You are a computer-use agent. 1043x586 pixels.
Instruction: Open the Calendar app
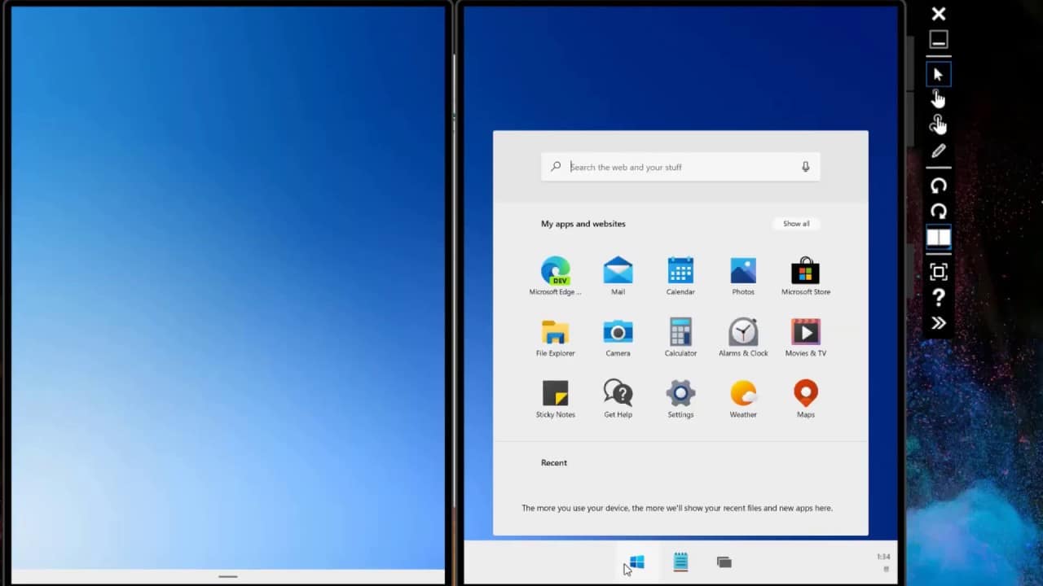tap(680, 276)
